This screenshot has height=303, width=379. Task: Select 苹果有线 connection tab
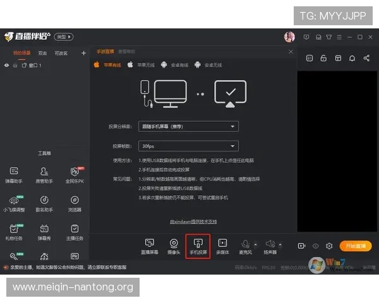click(107, 65)
